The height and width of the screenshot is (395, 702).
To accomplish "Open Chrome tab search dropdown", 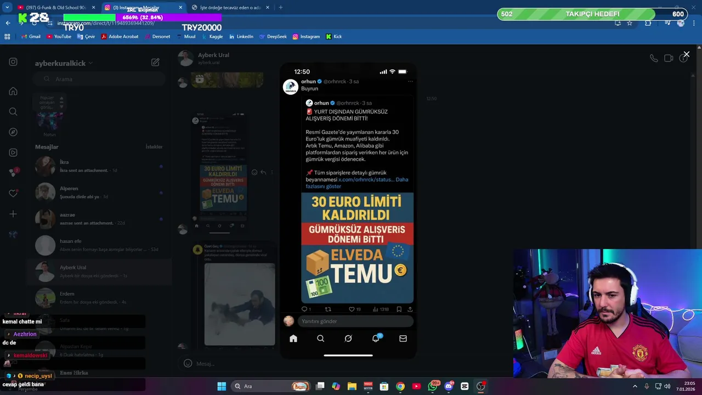I will (8, 8).
